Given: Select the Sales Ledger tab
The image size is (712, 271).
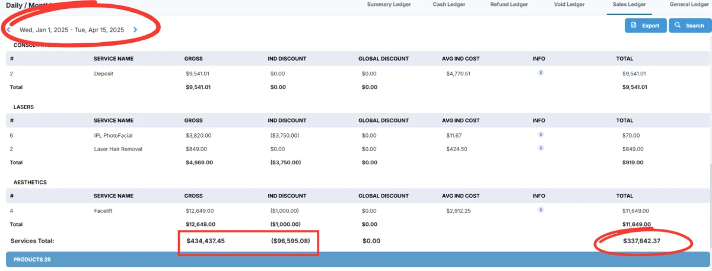Looking at the screenshot, I should 630,5.
